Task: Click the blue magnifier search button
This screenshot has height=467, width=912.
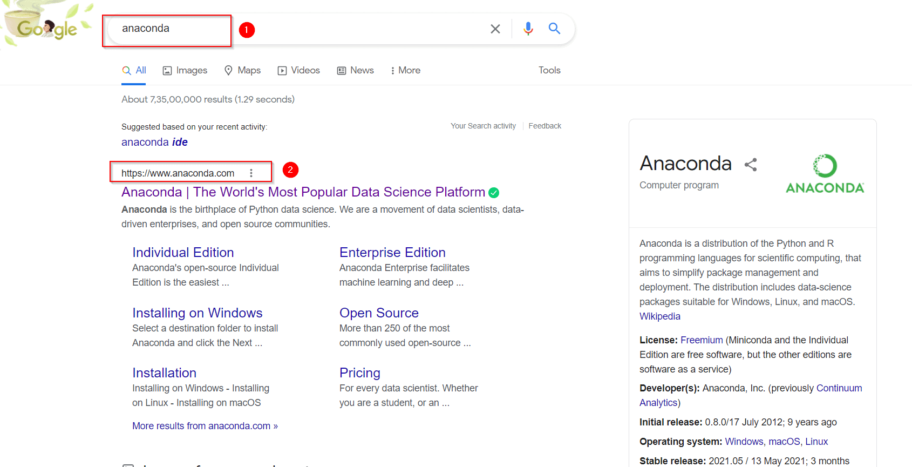Action: click(x=554, y=29)
